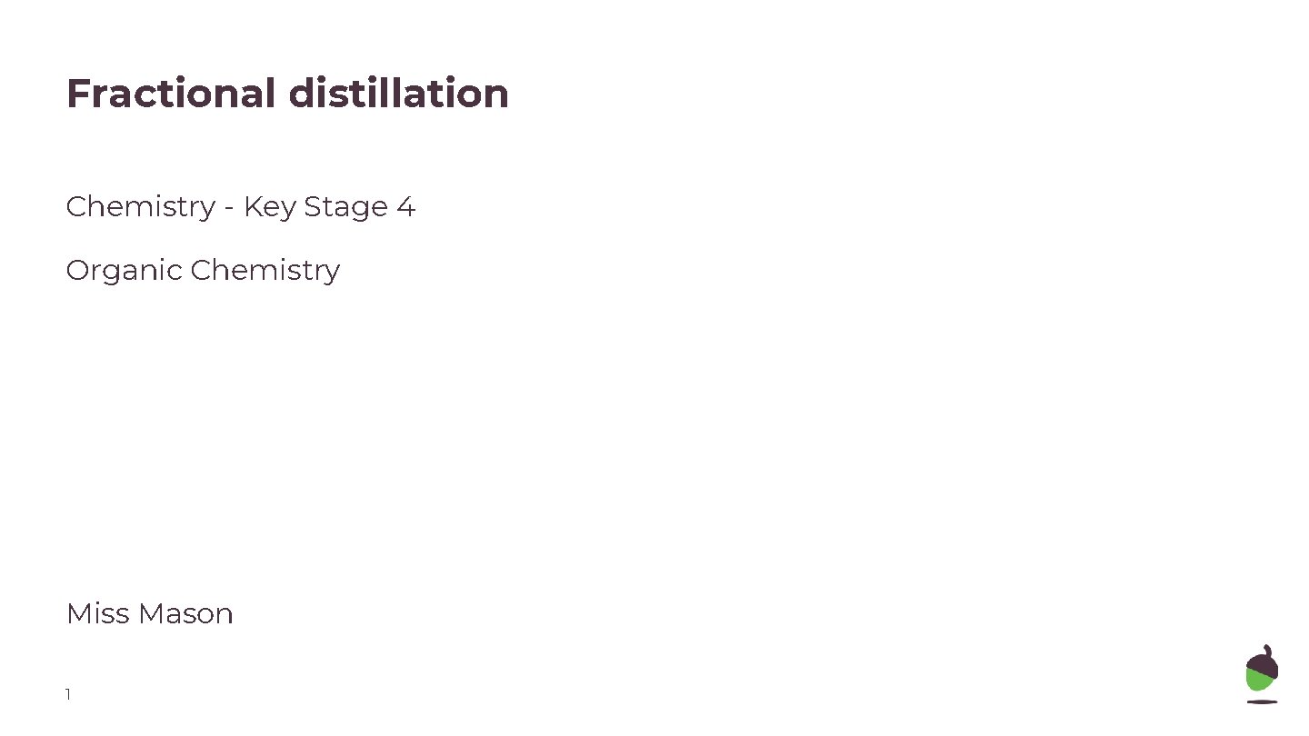The height and width of the screenshot is (736, 1309).
Task: Click the word "Stage" in the subtitle
Action: pos(345,207)
